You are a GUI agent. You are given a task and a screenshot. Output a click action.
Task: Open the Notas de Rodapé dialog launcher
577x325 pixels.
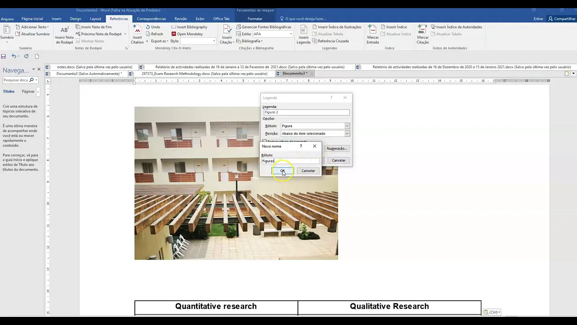[126, 48]
